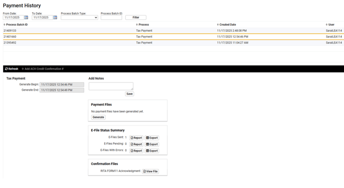Image resolution: width=344 pixels, height=188 pixels.
Task: Sort by Process column header
Action: (142, 25)
